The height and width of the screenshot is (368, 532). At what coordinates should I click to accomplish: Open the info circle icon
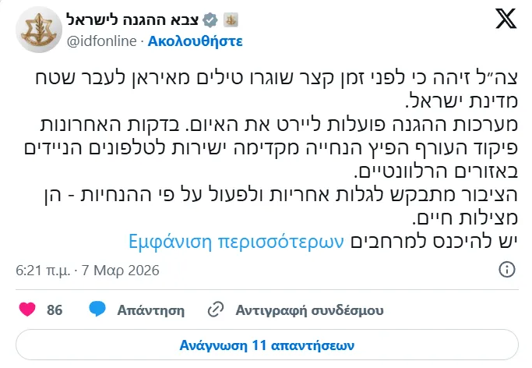[506, 270]
